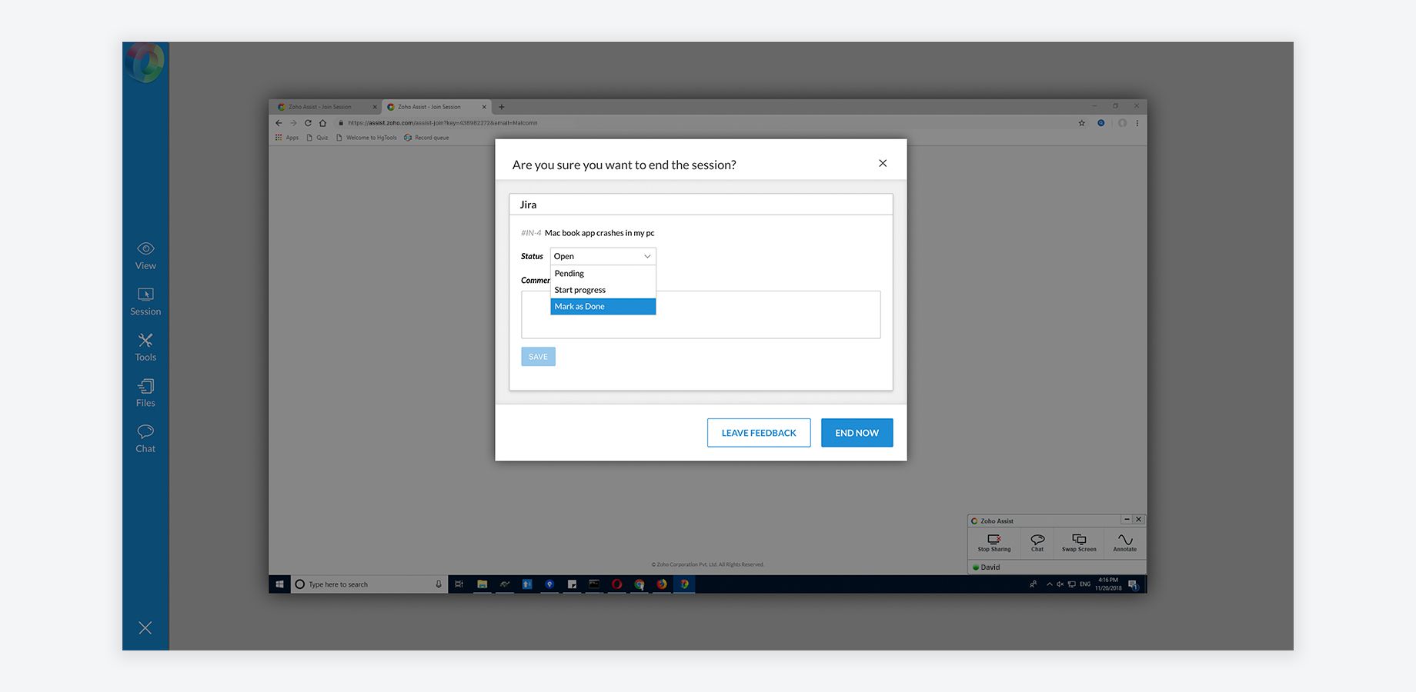Open the View menu in sidebar
The width and height of the screenshot is (1416, 692).
[x=145, y=256]
